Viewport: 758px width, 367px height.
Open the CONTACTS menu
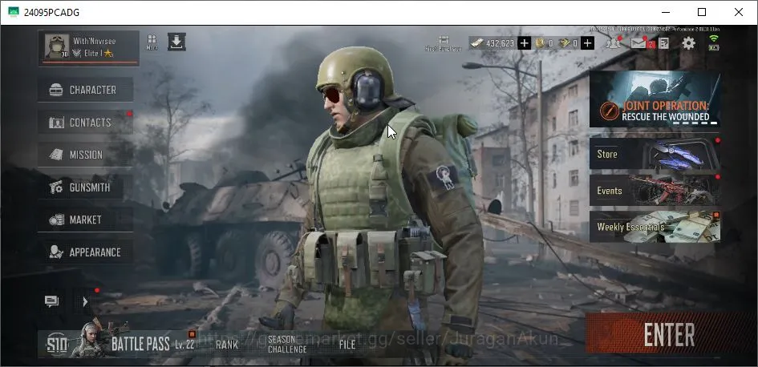[x=86, y=123]
